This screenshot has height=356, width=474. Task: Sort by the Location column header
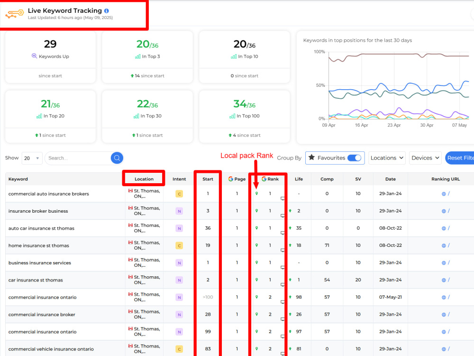[x=144, y=179]
